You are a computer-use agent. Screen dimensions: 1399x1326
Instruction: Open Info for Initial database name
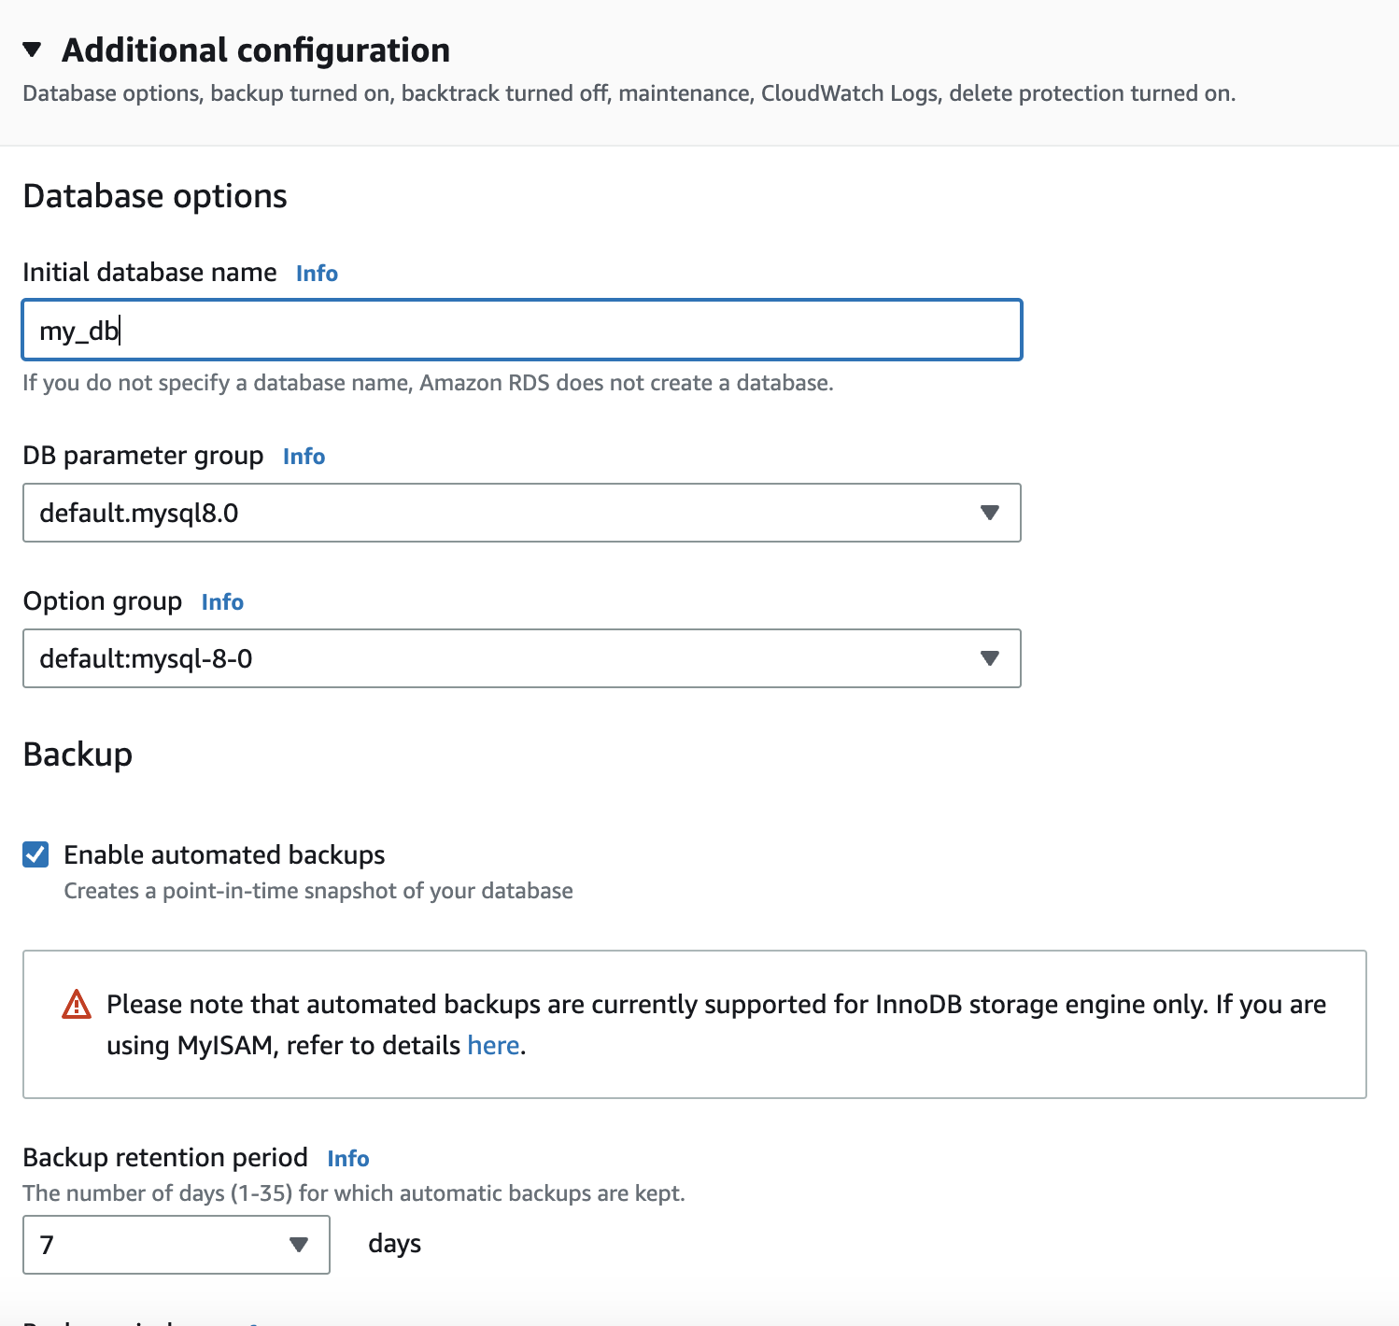pyautogui.click(x=317, y=274)
